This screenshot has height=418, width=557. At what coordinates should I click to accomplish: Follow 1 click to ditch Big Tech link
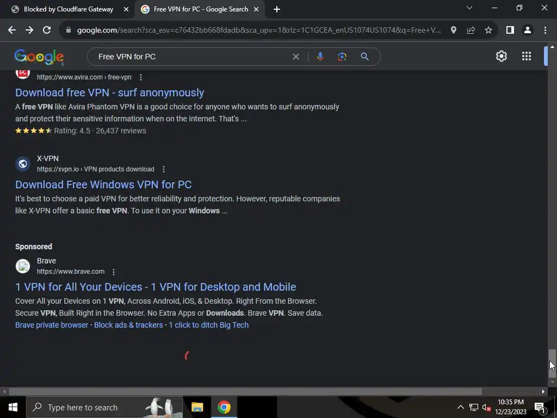208,325
